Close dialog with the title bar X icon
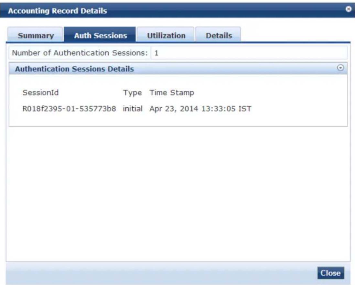 tap(349, 9)
